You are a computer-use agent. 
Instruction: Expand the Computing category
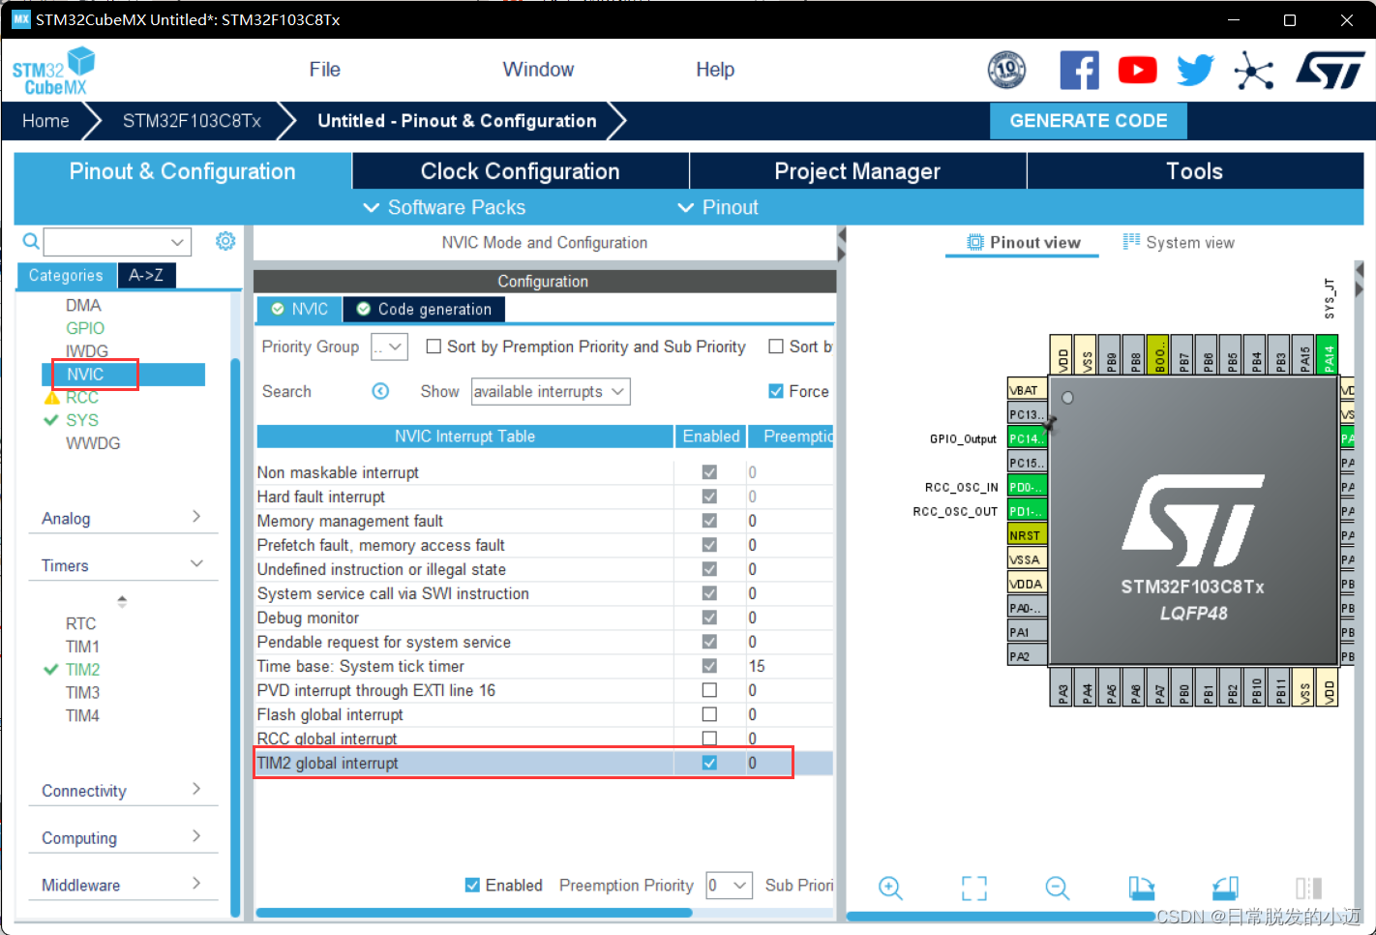coord(122,837)
